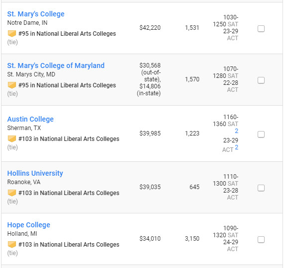Select the Austin College compare checkbox
Viewport: 285px width, 268px height.
click(x=261, y=134)
